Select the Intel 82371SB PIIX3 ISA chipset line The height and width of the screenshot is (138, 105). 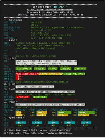tap(40, 46)
